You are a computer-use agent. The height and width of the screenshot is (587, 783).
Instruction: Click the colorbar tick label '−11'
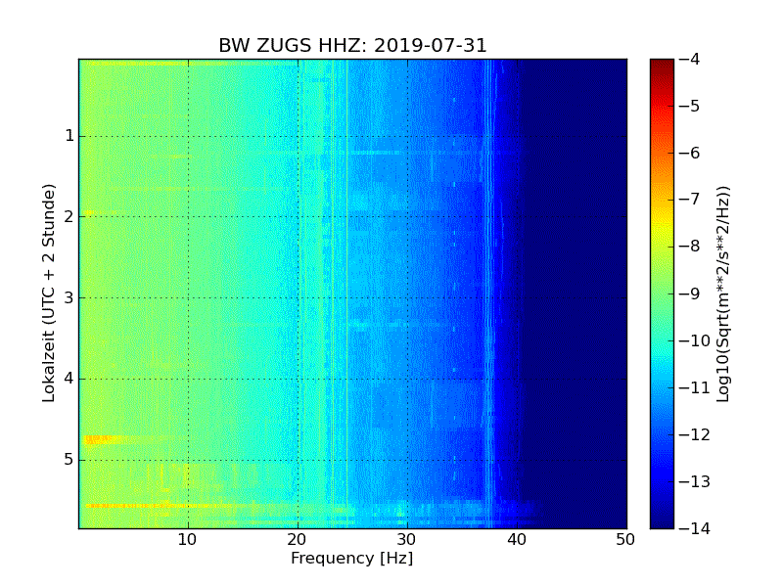(x=695, y=387)
